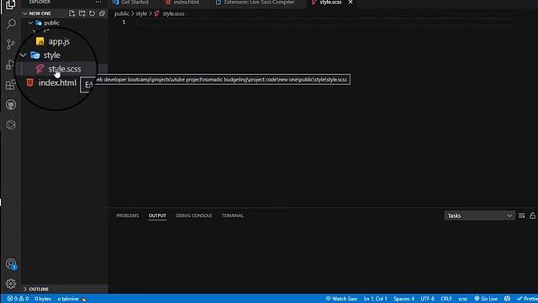The width and height of the screenshot is (538, 303).
Task: Click the style.scss breadcrumb segment
Action: pyautogui.click(x=173, y=13)
